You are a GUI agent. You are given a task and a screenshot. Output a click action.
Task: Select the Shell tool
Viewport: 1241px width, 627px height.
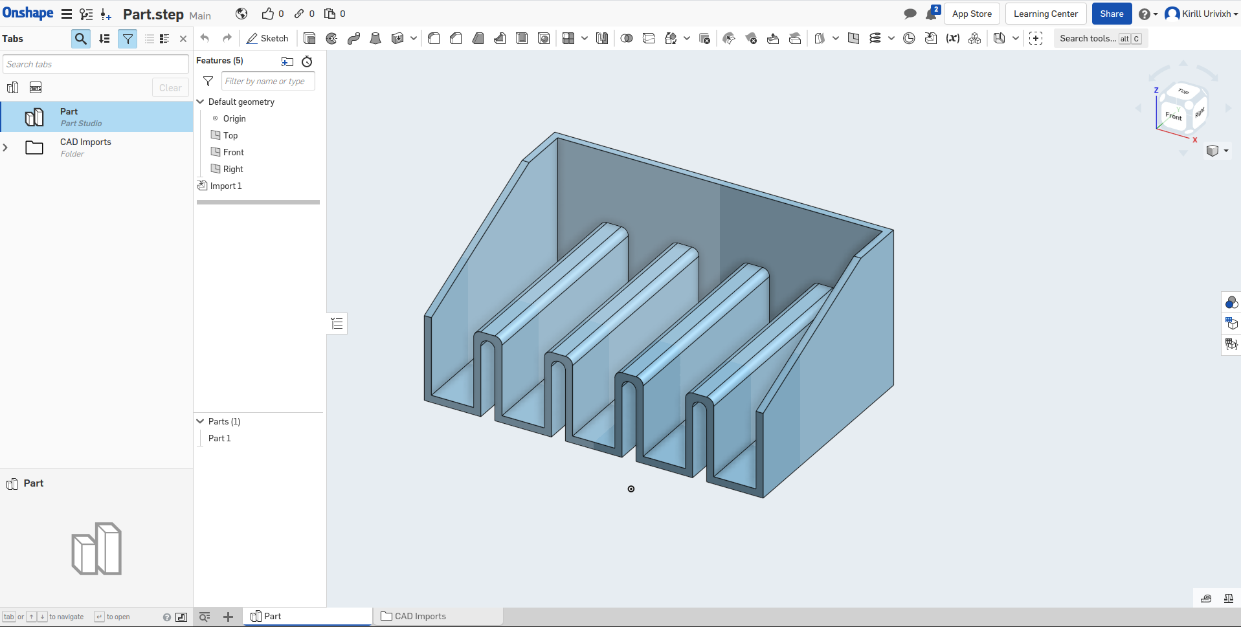click(522, 39)
